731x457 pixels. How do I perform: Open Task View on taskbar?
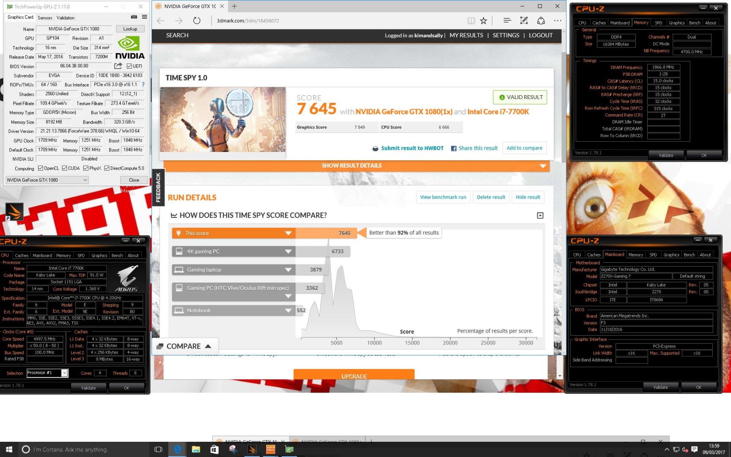tap(158, 449)
